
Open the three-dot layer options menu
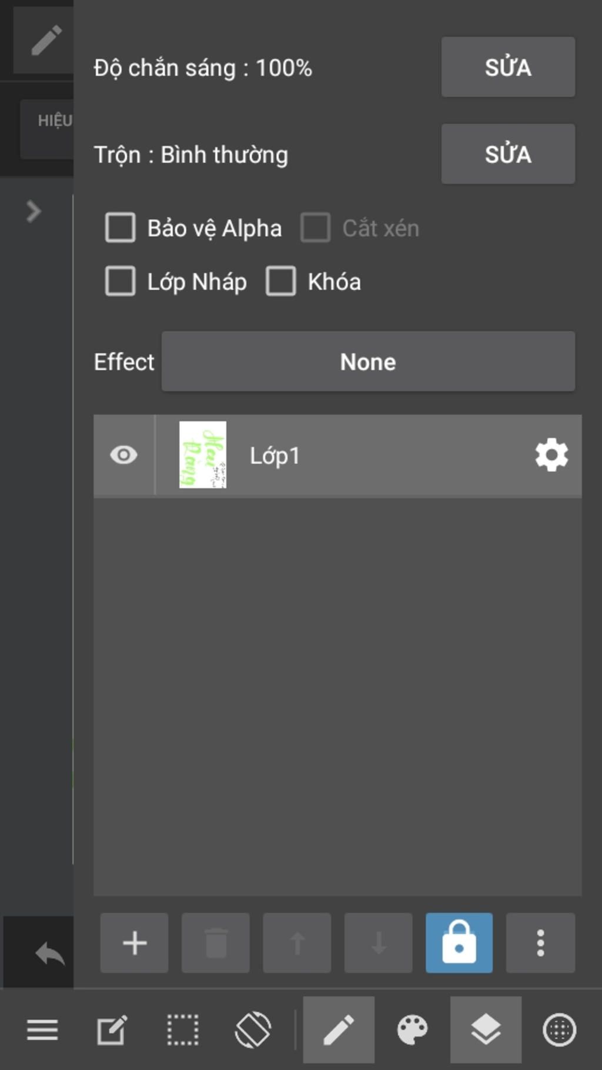(x=540, y=942)
